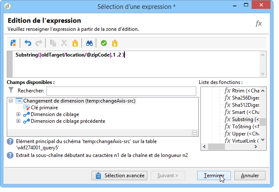Click the copy icon in expression toolbar
Viewport: 279px width, 192px height.
pos(53,43)
